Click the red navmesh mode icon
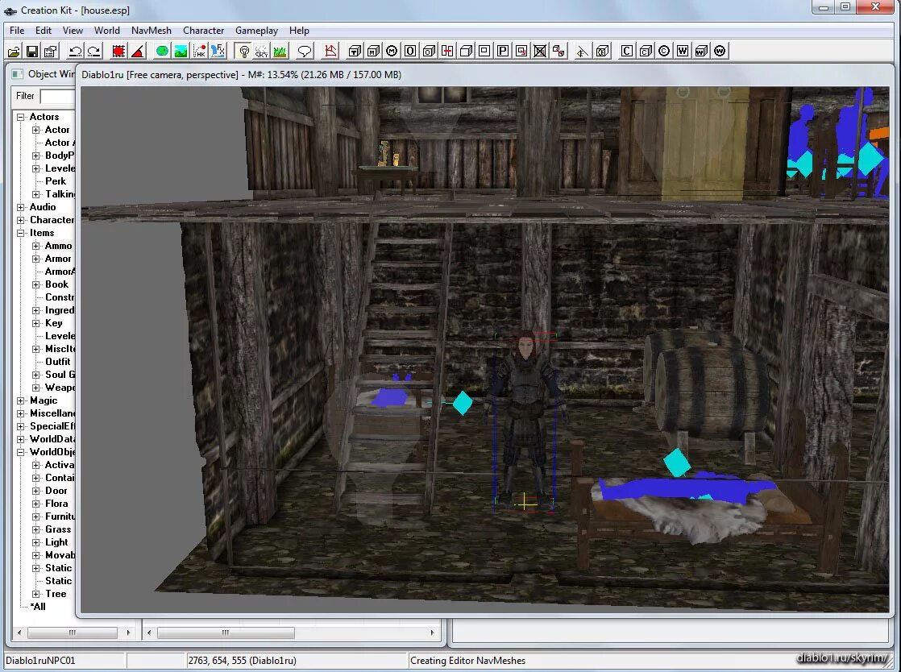The height and width of the screenshot is (672, 901). pos(330,51)
